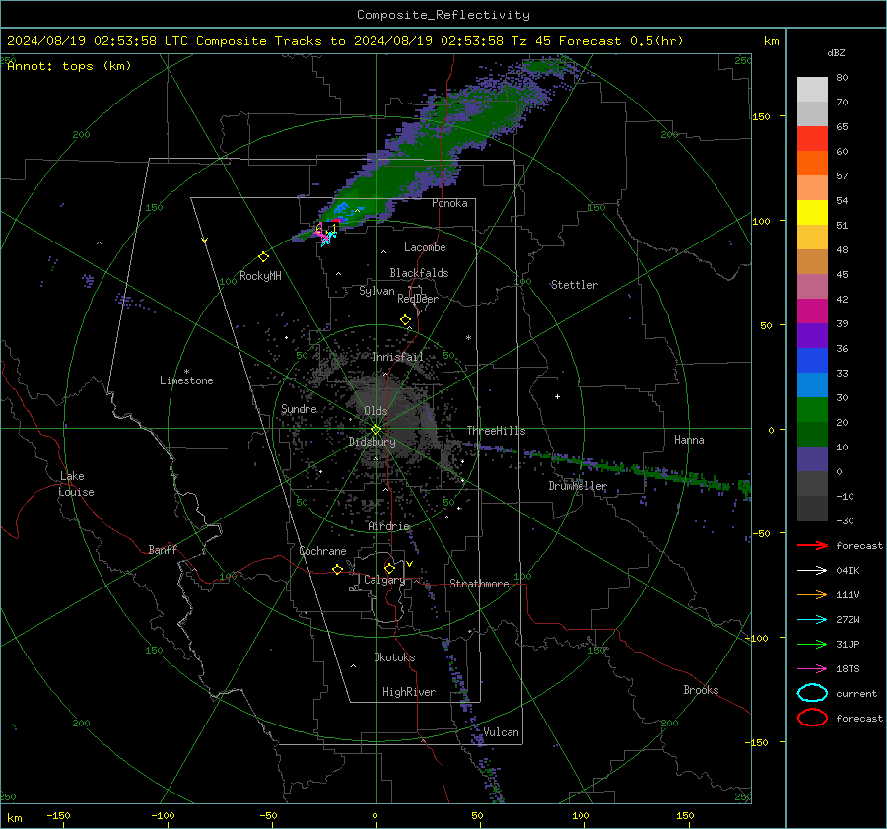Click the white 04DK track arrow

click(812, 571)
